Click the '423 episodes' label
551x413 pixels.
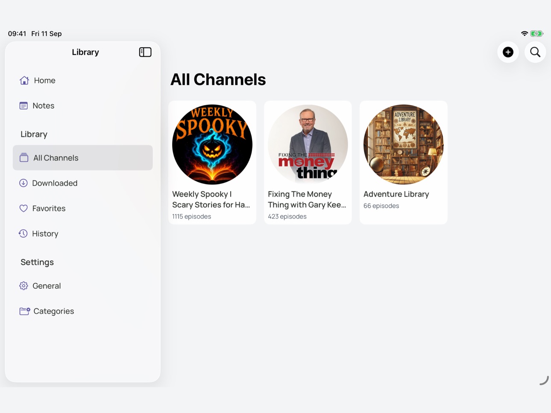[x=287, y=216]
